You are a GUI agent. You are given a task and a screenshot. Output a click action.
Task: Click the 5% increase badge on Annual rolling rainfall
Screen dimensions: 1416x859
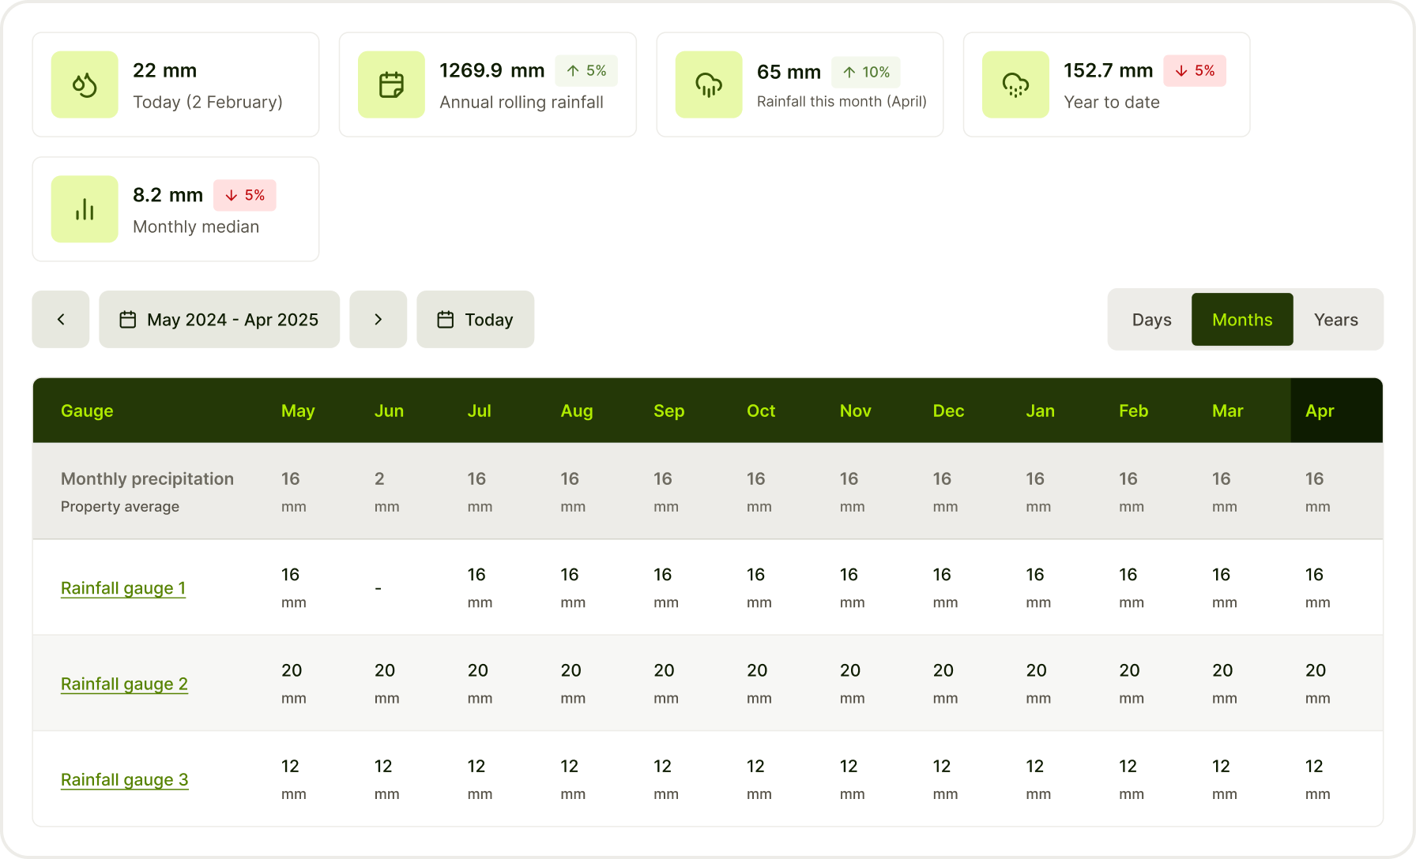(586, 71)
